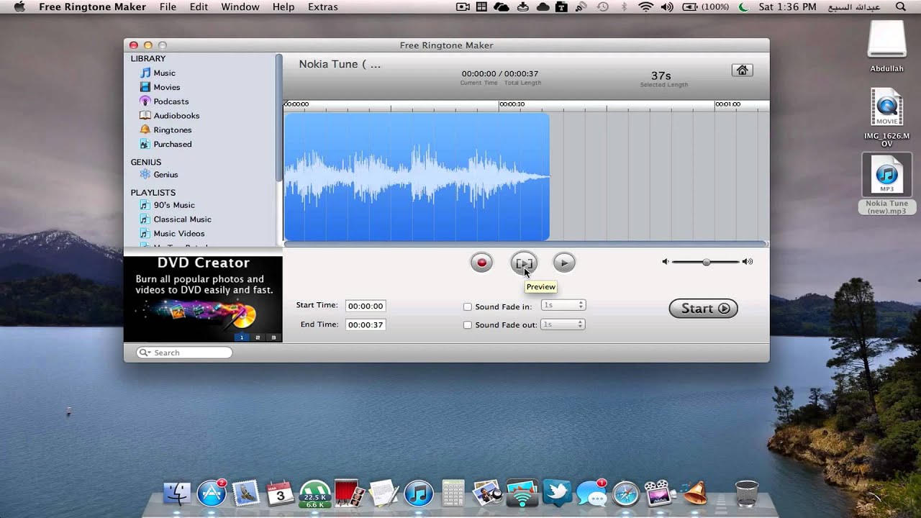Click the Spotlight search icon
This screenshot has height=518, width=921.
tap(901, 6)
